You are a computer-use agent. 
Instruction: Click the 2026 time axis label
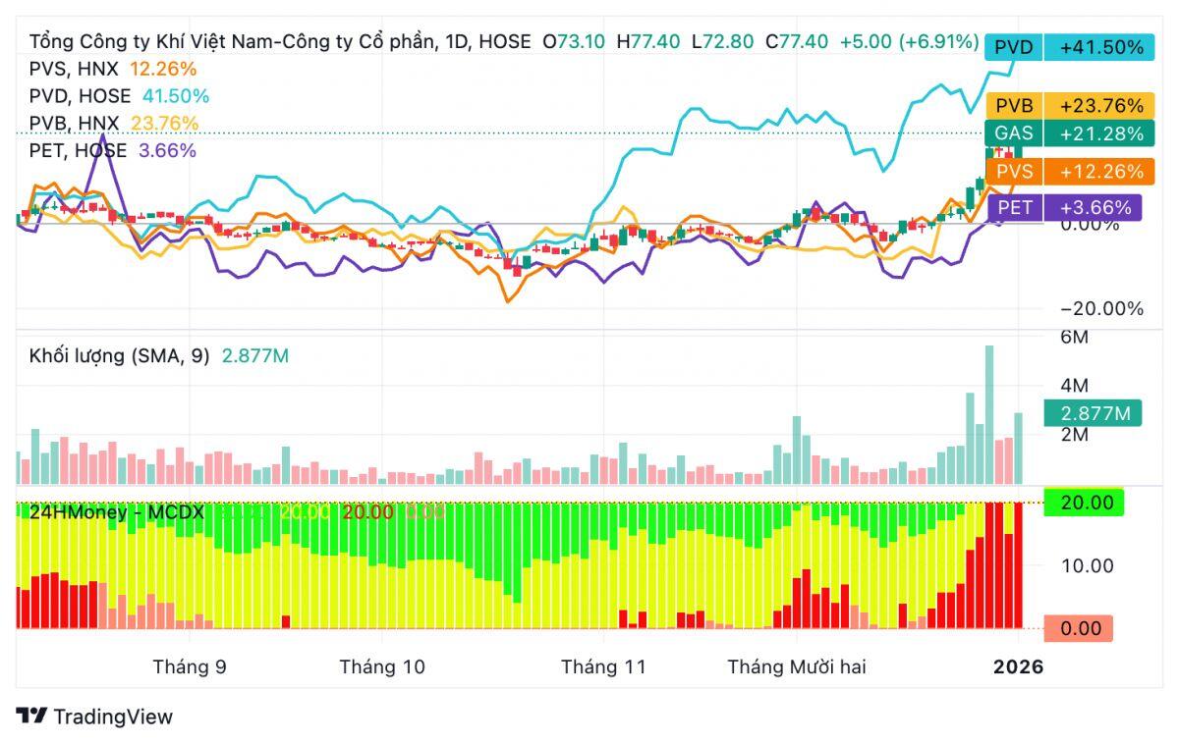pos(1018,667)
